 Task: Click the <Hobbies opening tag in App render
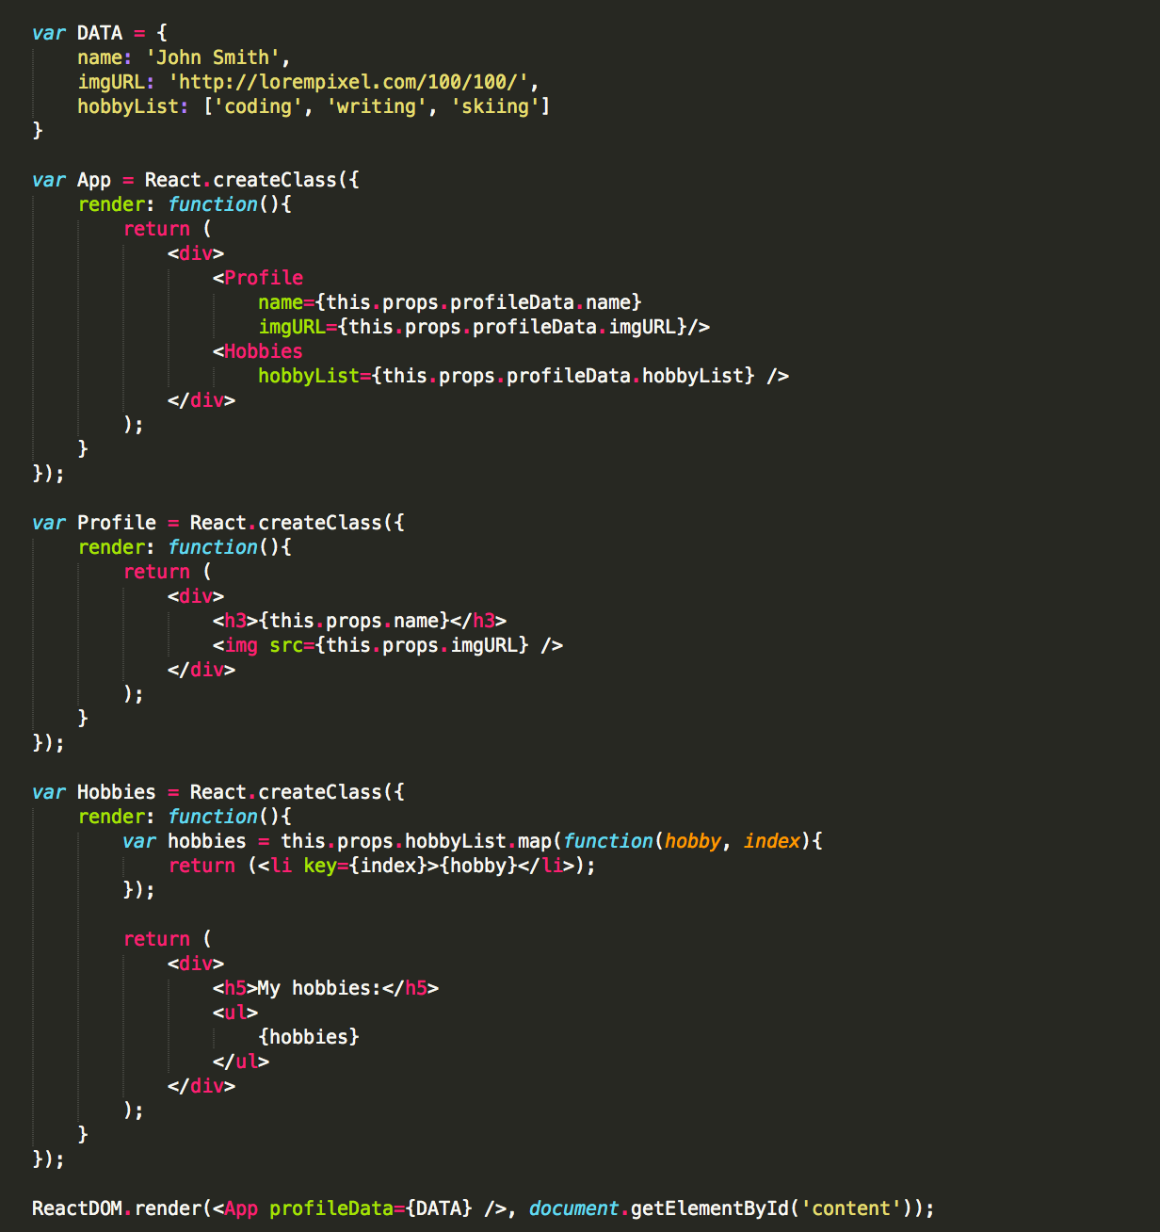258,351
